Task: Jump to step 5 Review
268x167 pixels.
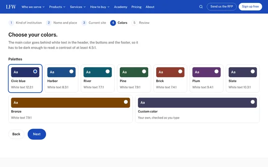Action: [x=141, y=23]
